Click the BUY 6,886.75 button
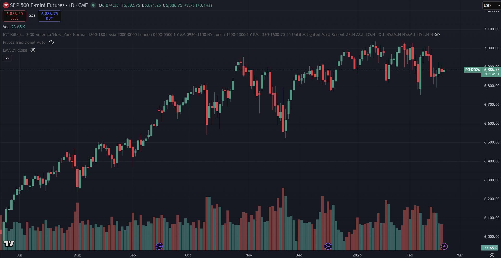501x258 pixels. 50,16
